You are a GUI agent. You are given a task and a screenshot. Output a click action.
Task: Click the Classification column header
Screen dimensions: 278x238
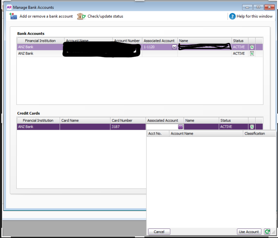coord(254,134)
